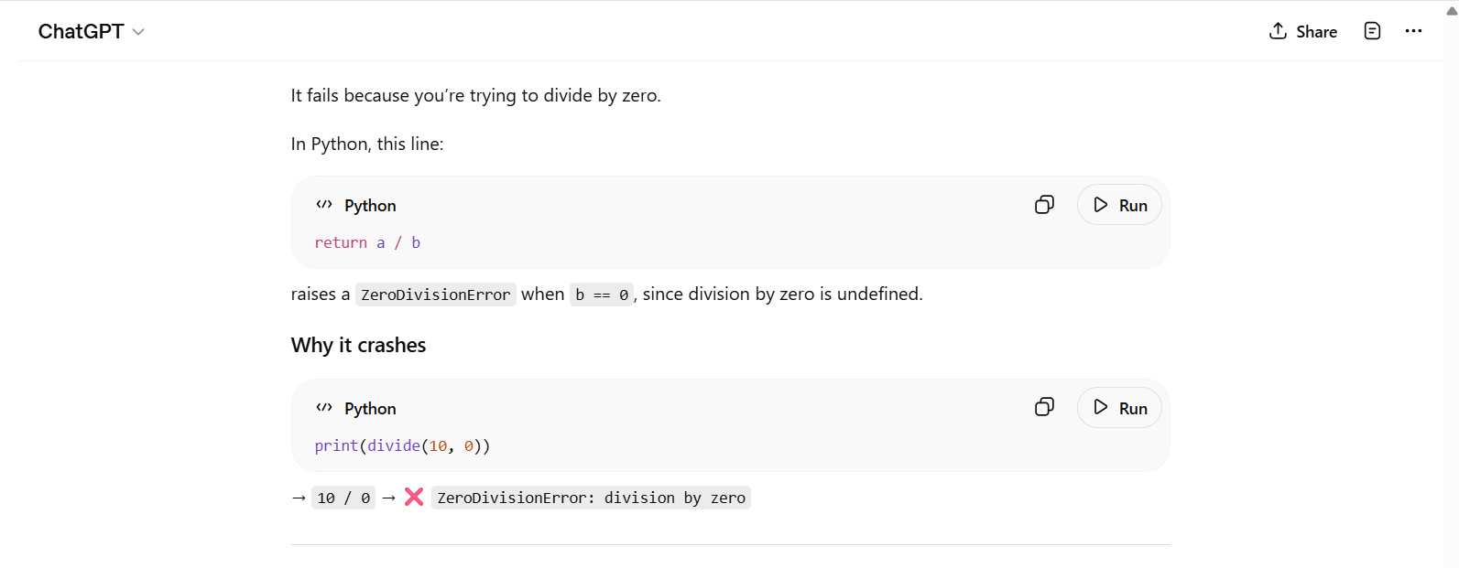The width and height of the screenshot is (1459, 568).
Task: Click the inline 'ZeroDivisionError' code after 'raises a'
Action: [x=435, y=295]
